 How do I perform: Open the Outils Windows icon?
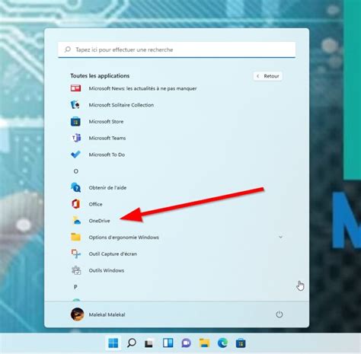point(76,270)
